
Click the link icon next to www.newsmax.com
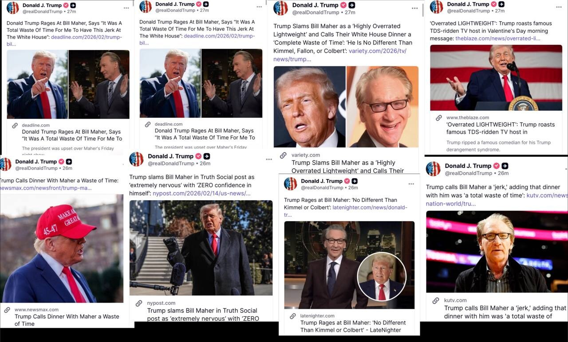click(x=7, y=310)
